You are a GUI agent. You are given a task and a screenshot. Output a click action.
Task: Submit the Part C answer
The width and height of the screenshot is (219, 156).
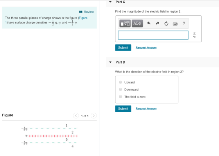(x=123, y=47)
